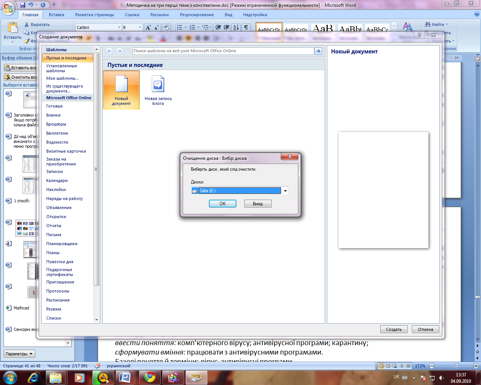Click the Отмена button
Screen dimensions: 481x385
tap(425, 329)
